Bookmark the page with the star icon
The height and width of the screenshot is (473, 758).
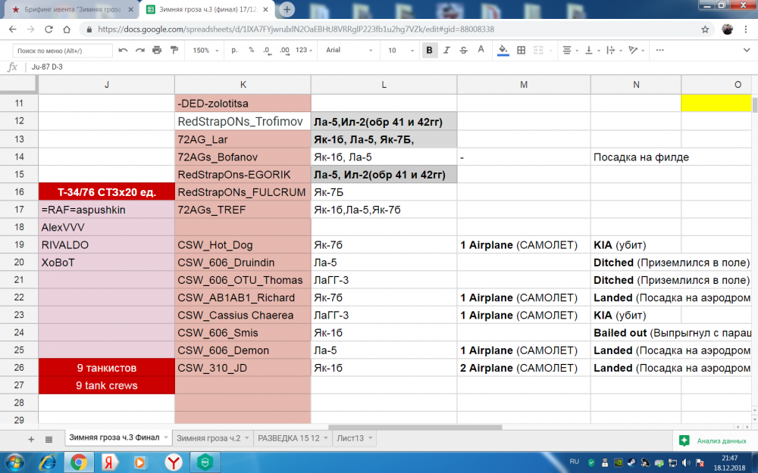pyautogui.click(x=705, y=30)
